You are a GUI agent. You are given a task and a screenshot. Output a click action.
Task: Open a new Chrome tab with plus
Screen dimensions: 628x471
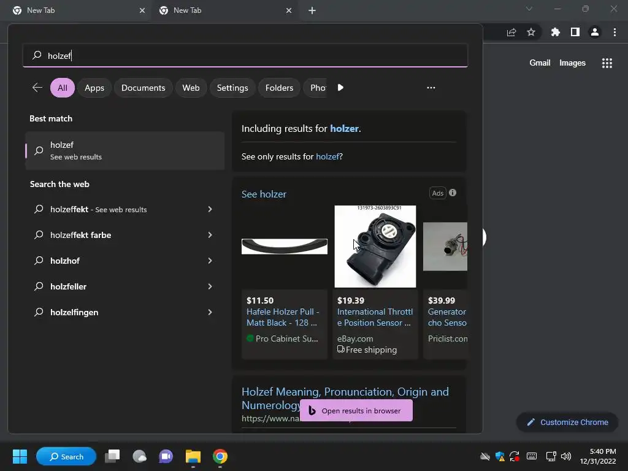click(x=312, y=10)
